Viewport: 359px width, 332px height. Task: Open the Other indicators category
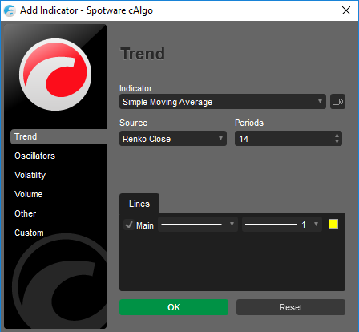[26, 213]
